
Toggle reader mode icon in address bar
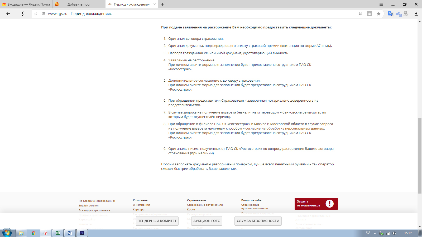click(43, 14)
